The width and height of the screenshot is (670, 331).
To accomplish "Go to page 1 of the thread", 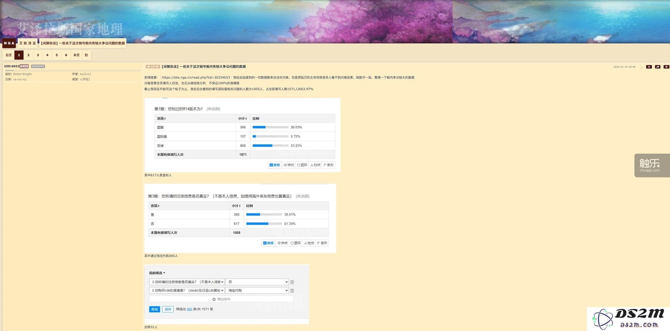I will point(19,55).
